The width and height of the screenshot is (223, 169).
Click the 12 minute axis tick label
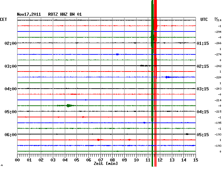point(160,160)
